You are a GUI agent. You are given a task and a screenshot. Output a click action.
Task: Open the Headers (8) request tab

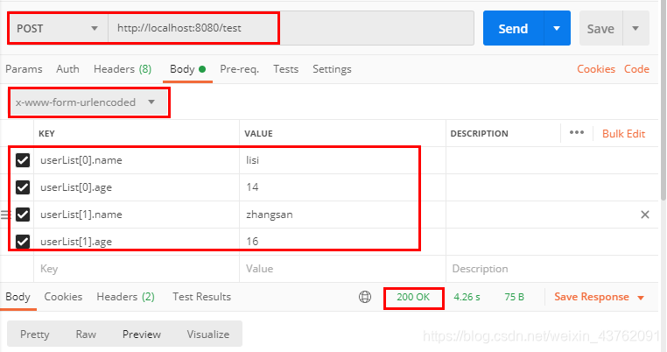click(123, 69)
